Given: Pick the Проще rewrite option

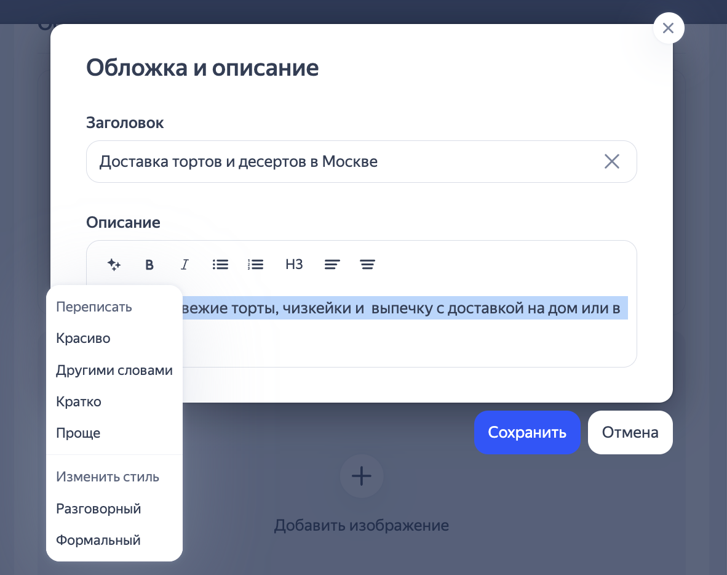Looking at the screenshot, I should coord(78,433).
